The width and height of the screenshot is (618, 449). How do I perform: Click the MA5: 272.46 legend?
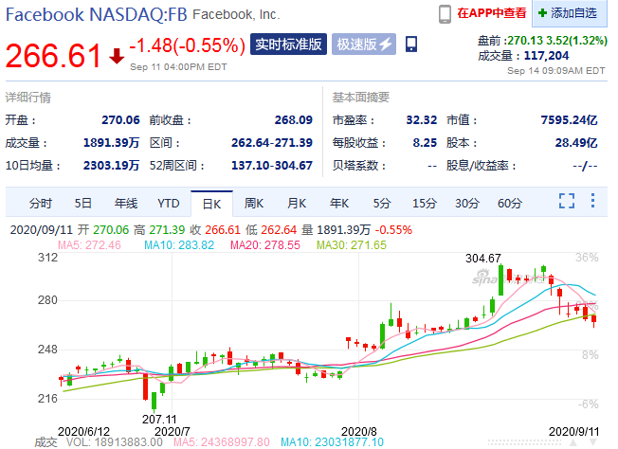coord(89,245)
